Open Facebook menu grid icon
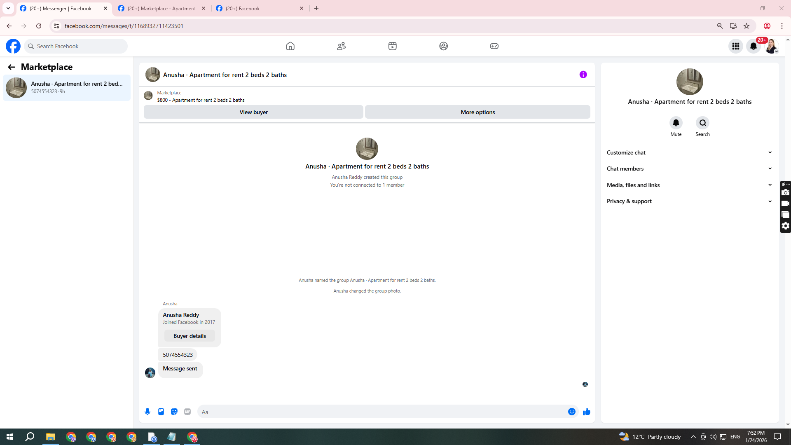791x445 pixels. [736, 46]
